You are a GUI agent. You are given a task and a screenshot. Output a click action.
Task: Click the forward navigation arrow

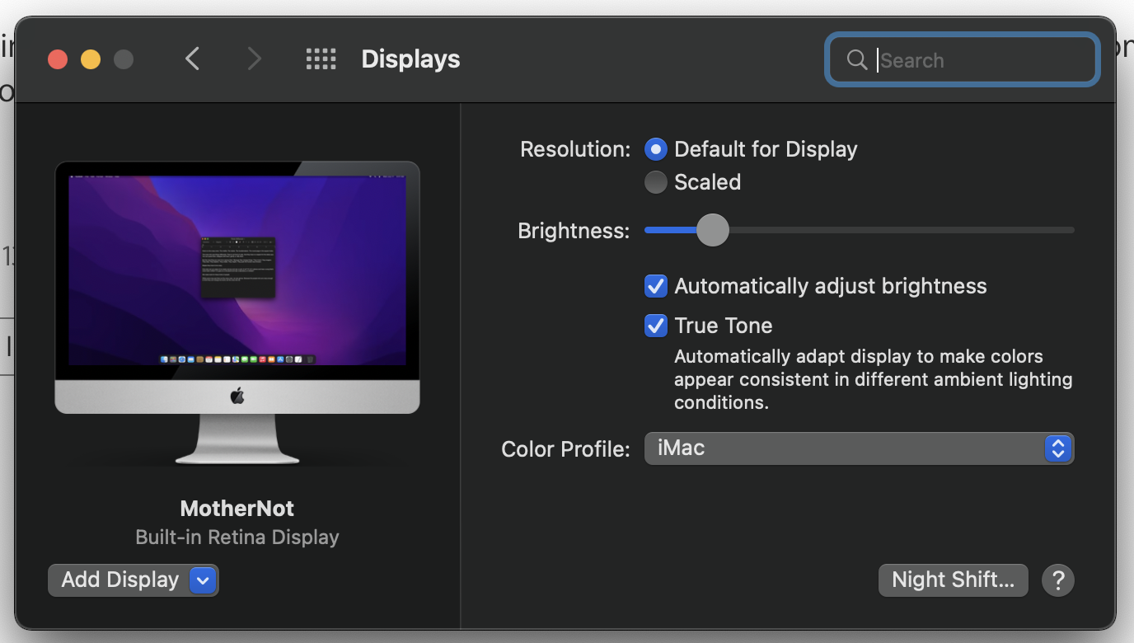254,59
